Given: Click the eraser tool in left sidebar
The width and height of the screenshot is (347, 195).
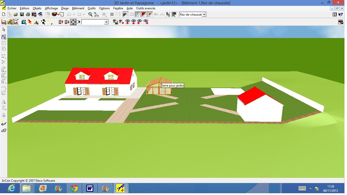Looking at the screenshot, I should click(4, 130).
